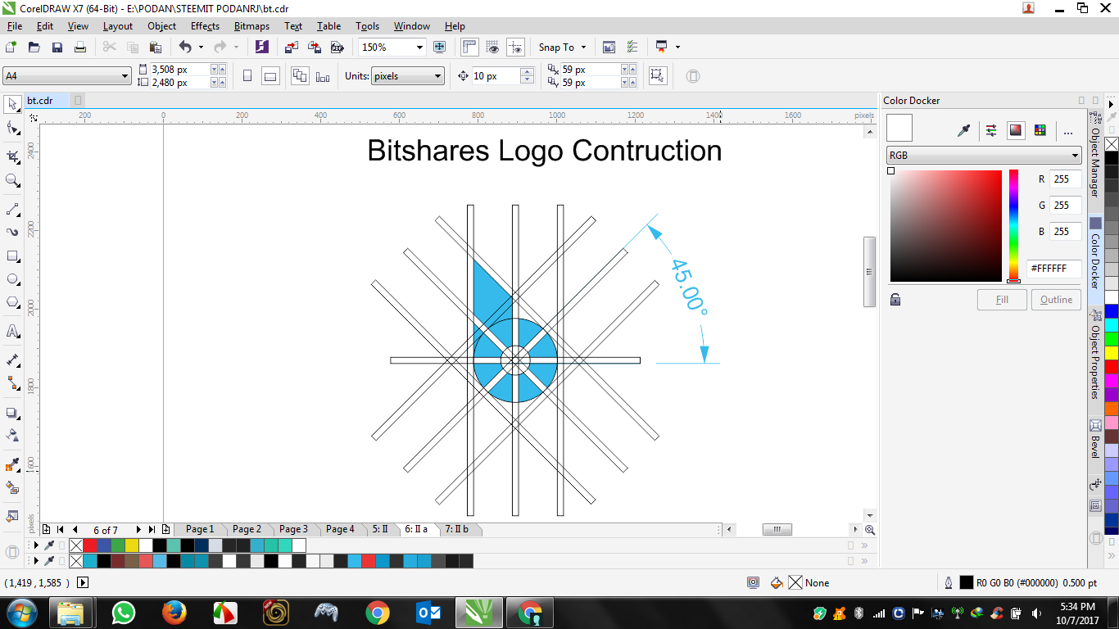Select the Drop Shadow tool

pos(12,412)
